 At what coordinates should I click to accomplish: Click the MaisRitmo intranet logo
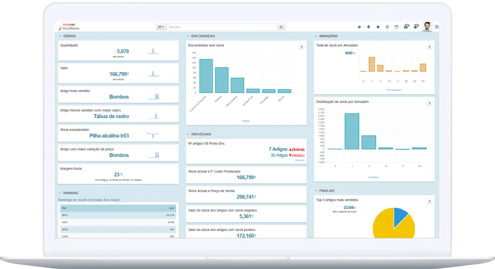(69, 26)
